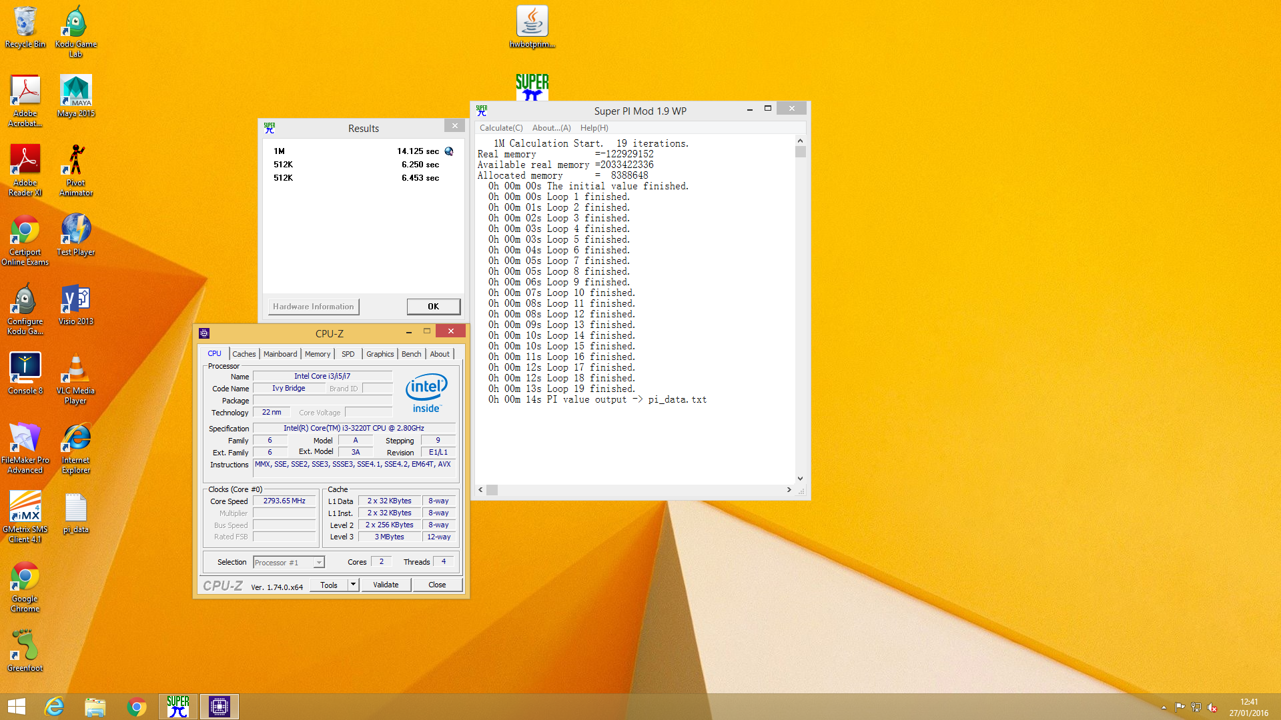The height and width of the screenshot is (720, 1281).
Task: Click the horizontal scroll left arrow in Super PI
Action: (x=481, y=490)
